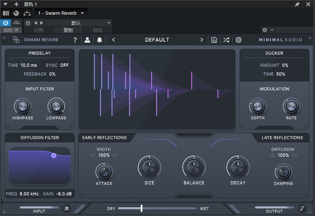
Task: Open host gear options icon
Action: (x=265, y=30)
